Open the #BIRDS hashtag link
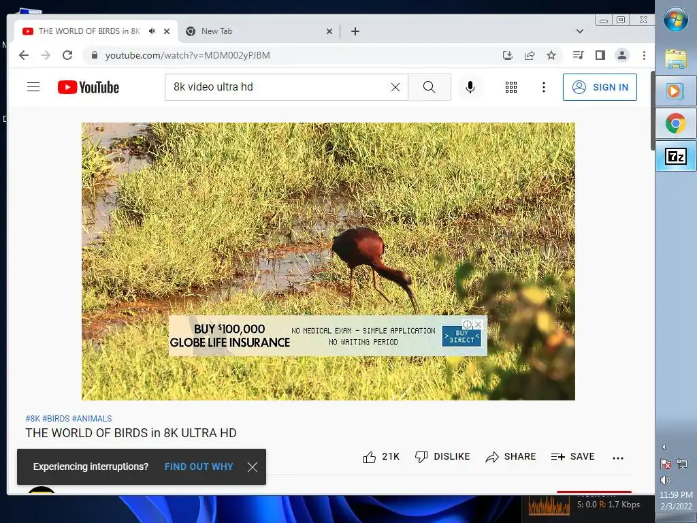Viewport: 697px width, 523px height. [x=56, y=419]
